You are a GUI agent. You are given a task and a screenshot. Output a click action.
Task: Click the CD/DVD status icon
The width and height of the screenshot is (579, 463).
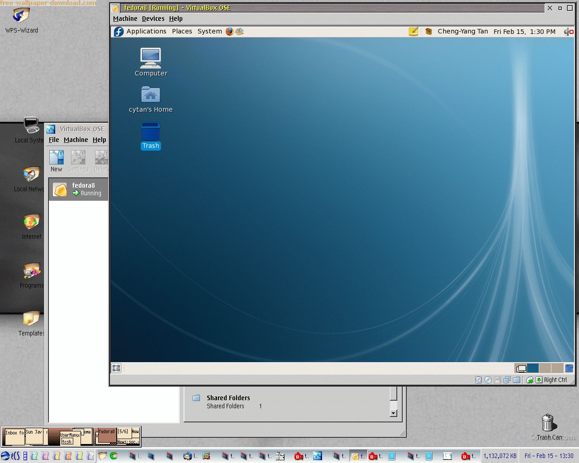[x=488, y=380]
